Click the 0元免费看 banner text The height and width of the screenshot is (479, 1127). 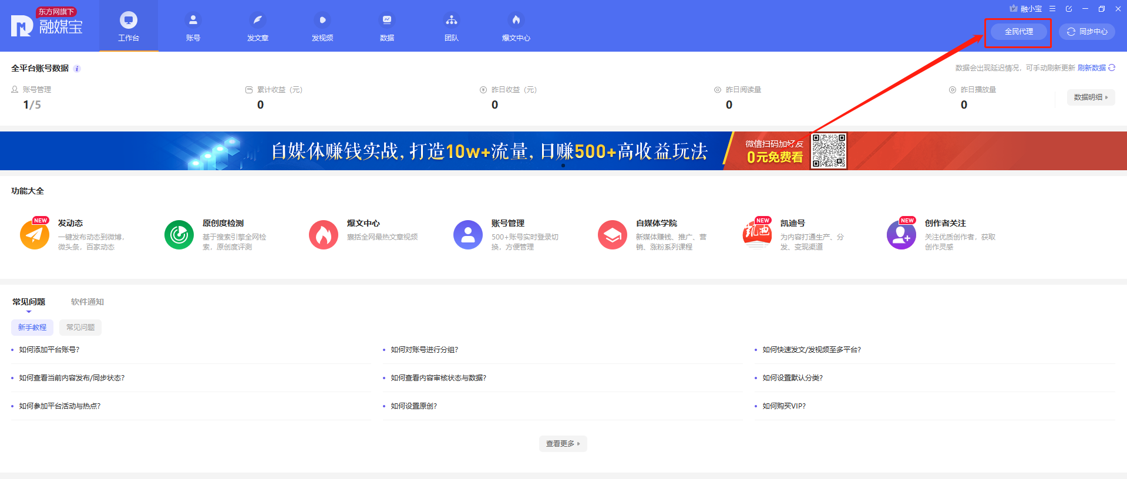click(x=775, y=157)
